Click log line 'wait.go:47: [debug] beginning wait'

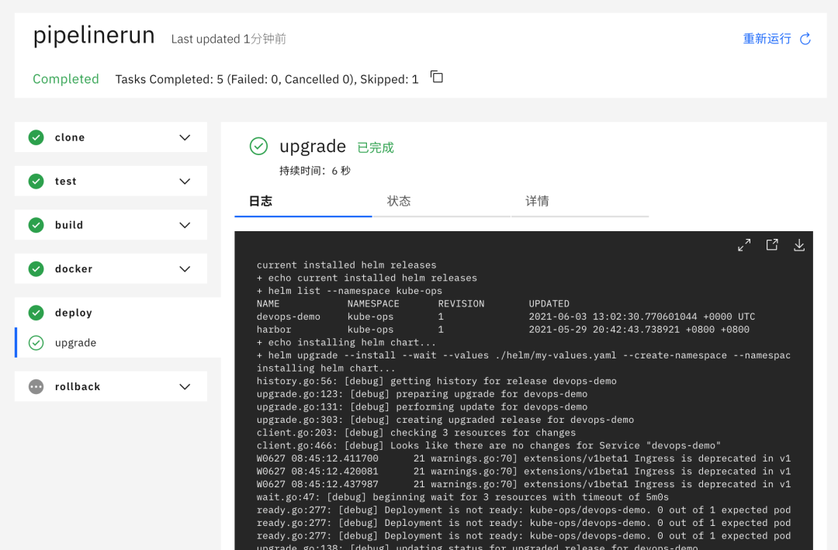pos(462,497)
